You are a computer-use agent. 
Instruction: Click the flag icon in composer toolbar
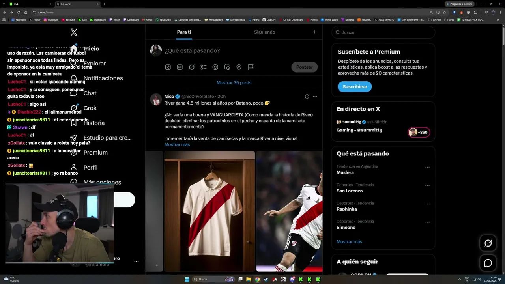(251, 67)
